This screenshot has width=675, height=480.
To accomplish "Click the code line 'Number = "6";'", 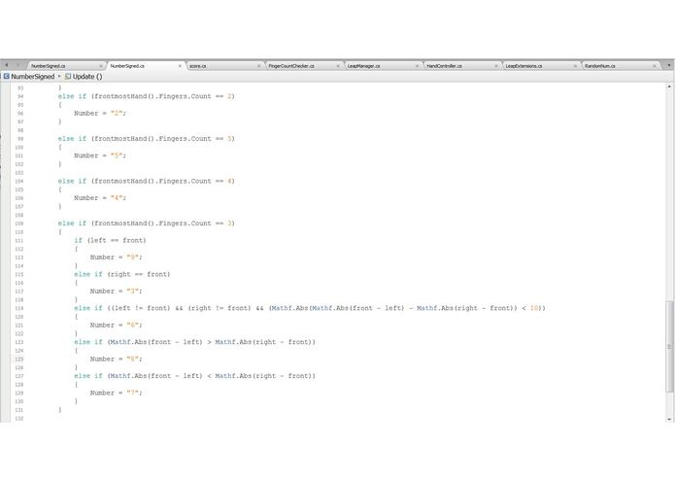I will pyautogui.click(x=116, y=326).
